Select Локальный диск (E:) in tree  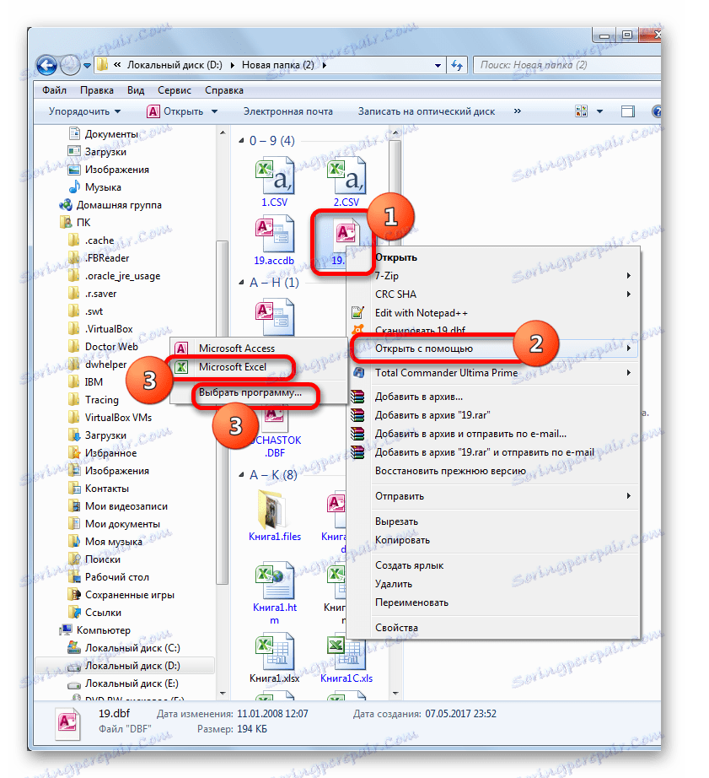[132, 683]
